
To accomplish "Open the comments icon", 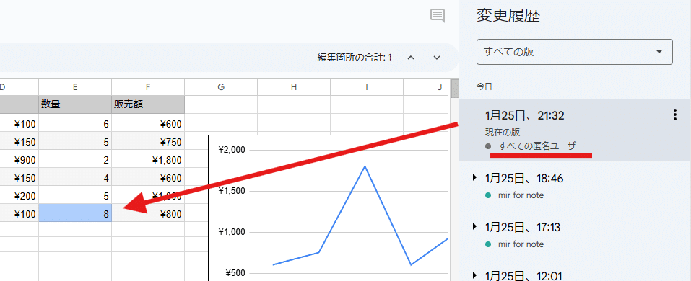I will pos(437,16).
